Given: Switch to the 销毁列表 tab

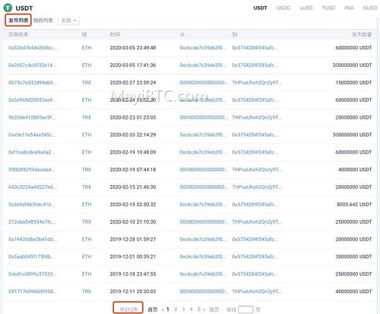Looking at the screenshot, I should pyautogui.click(x=43, y=21).
